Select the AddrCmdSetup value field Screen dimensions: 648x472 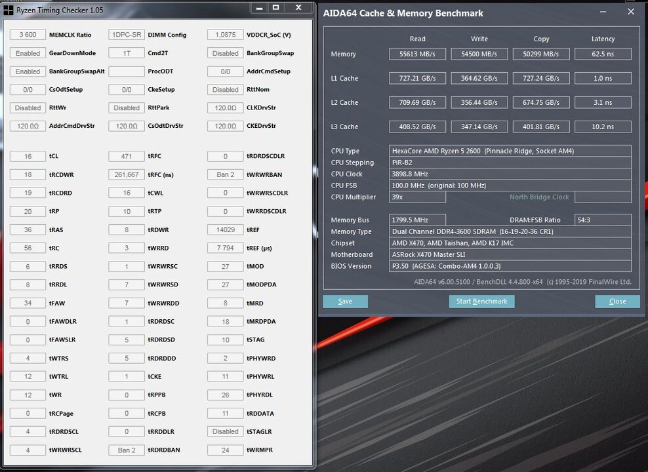click(x=225, y=71)
